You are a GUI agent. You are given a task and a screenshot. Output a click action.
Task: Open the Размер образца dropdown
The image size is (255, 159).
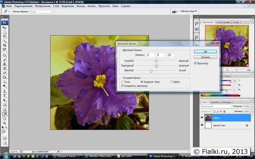42,12
